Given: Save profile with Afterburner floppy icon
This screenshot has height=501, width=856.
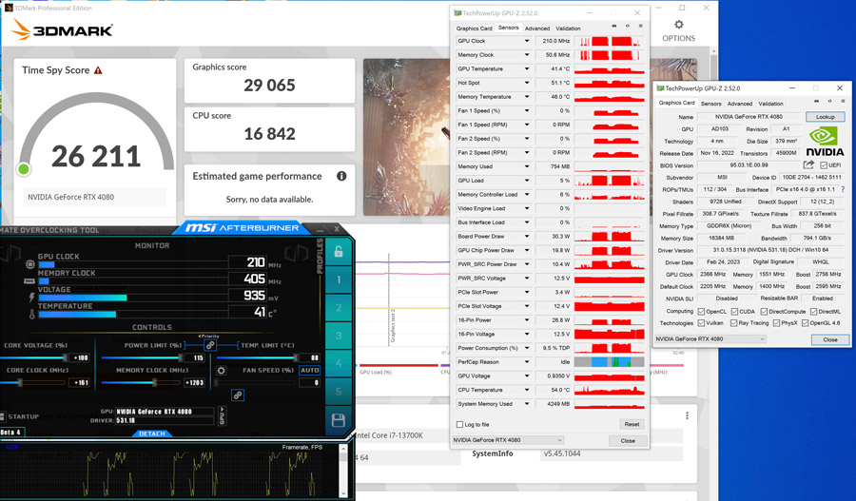Looking at the screenshot, I should 339,419.
